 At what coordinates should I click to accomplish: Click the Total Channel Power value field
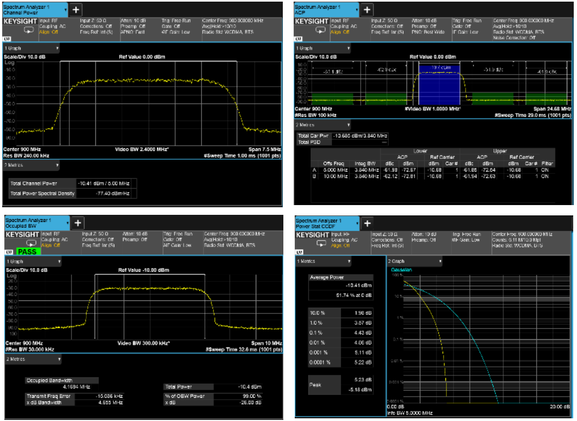pos(106,183)
